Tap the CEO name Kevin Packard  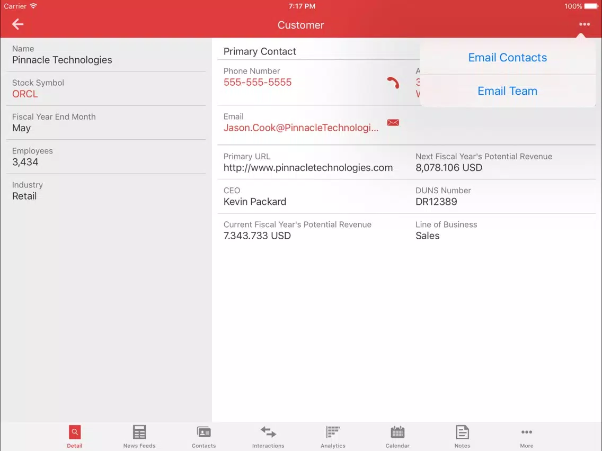pyautogui.click(x=255, y=202)
